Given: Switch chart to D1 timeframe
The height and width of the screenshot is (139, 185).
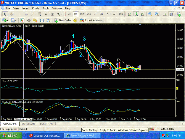Looking at the screenshot, I should coord(108,14).
